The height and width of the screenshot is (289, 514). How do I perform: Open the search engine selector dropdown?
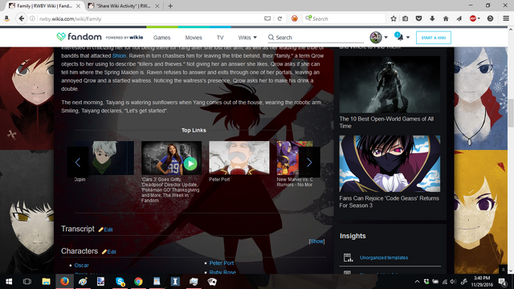[308, 18]
